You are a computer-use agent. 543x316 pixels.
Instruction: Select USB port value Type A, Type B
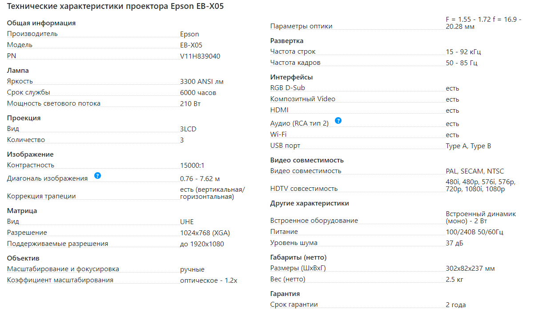[468, 146]
